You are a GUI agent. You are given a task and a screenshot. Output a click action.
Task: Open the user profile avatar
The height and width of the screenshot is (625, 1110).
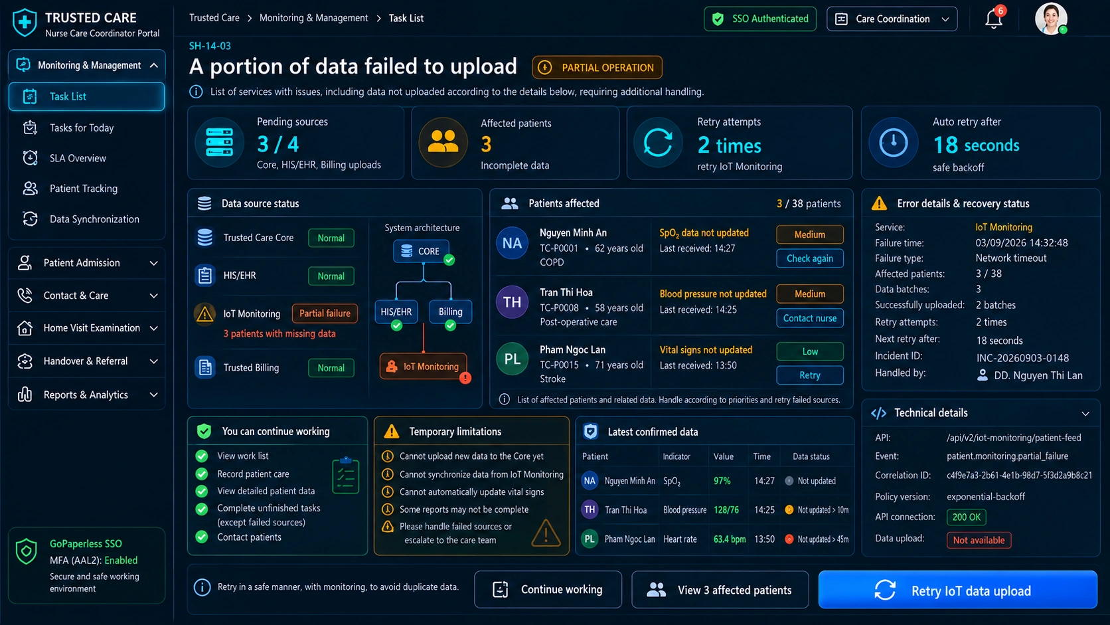[1051, 19]
